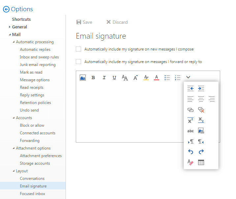
Task: Open Block or allow settings
Action: coord(32,125)
